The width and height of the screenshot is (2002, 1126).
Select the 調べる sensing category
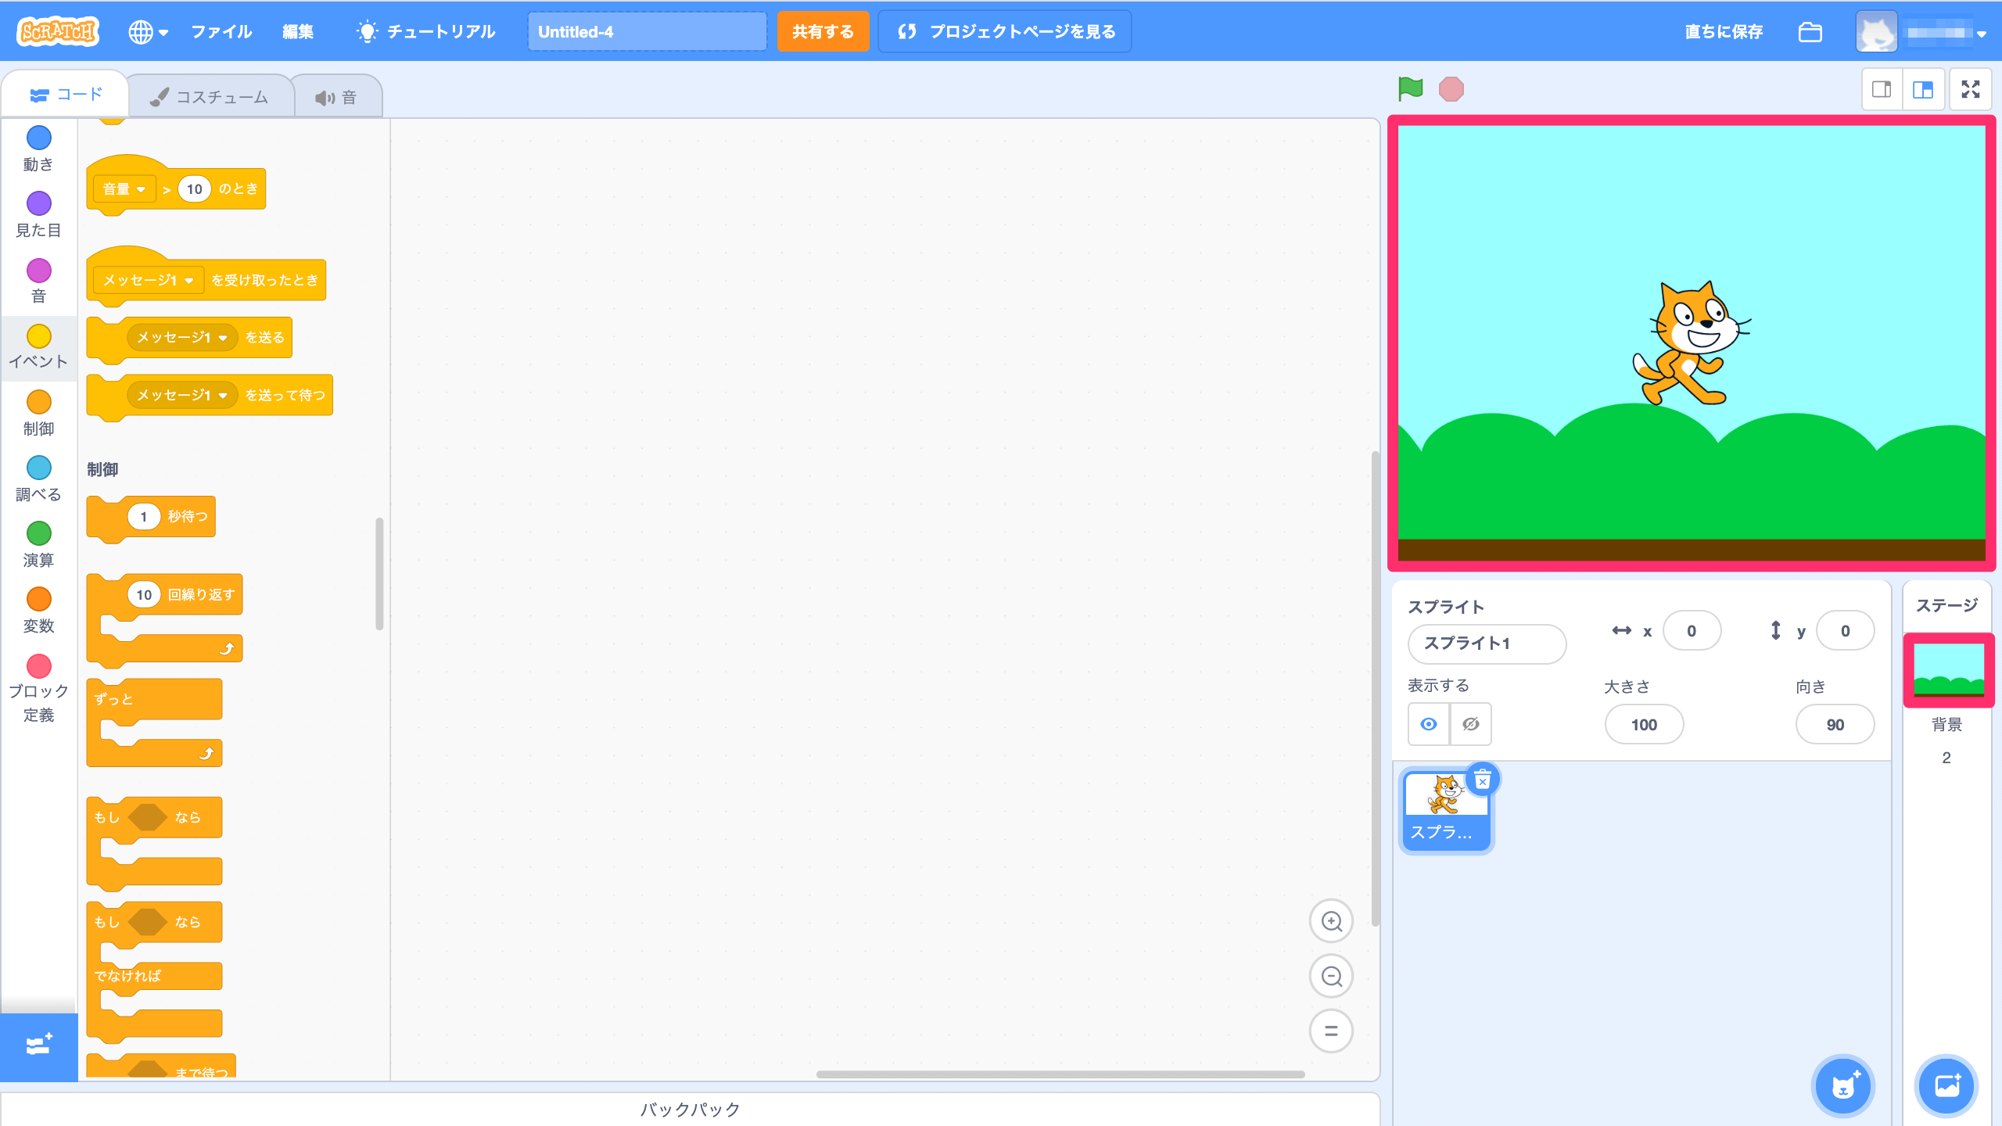click(38, 479)
